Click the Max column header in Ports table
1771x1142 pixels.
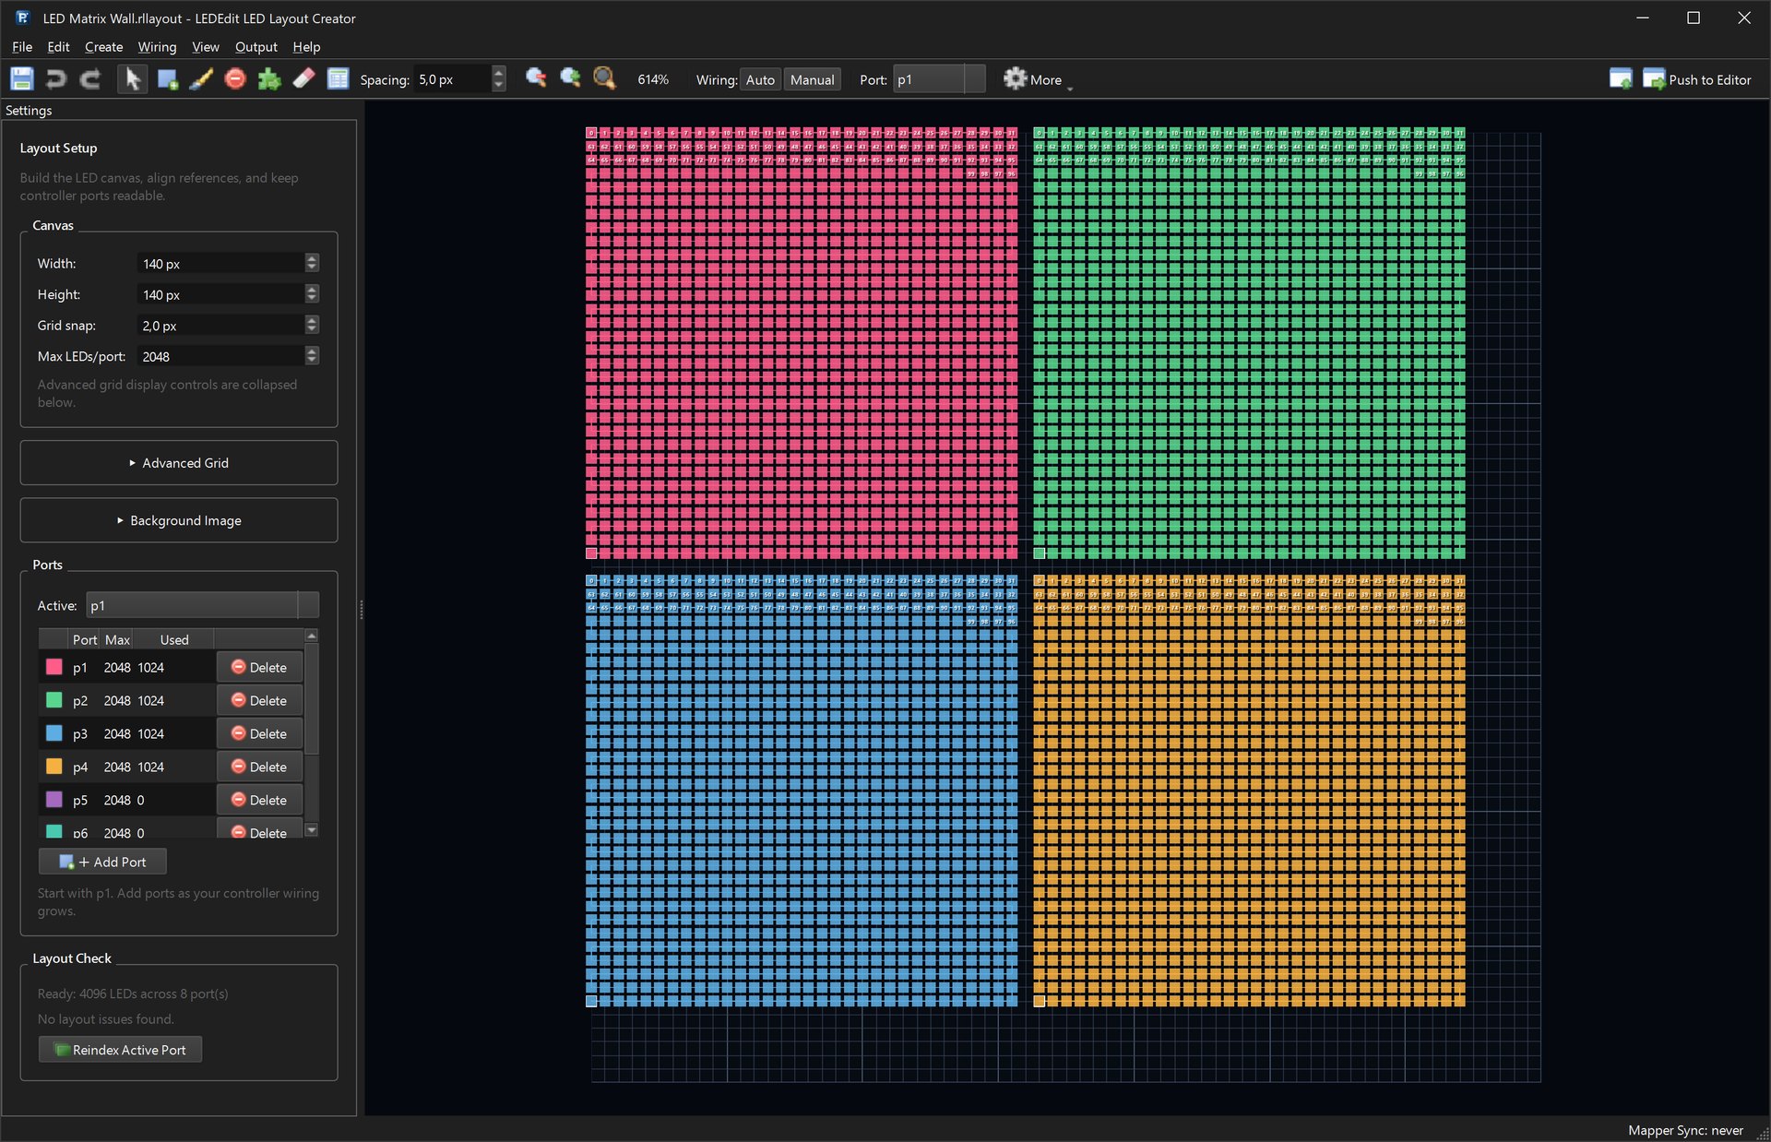click(x=117, y=639)
